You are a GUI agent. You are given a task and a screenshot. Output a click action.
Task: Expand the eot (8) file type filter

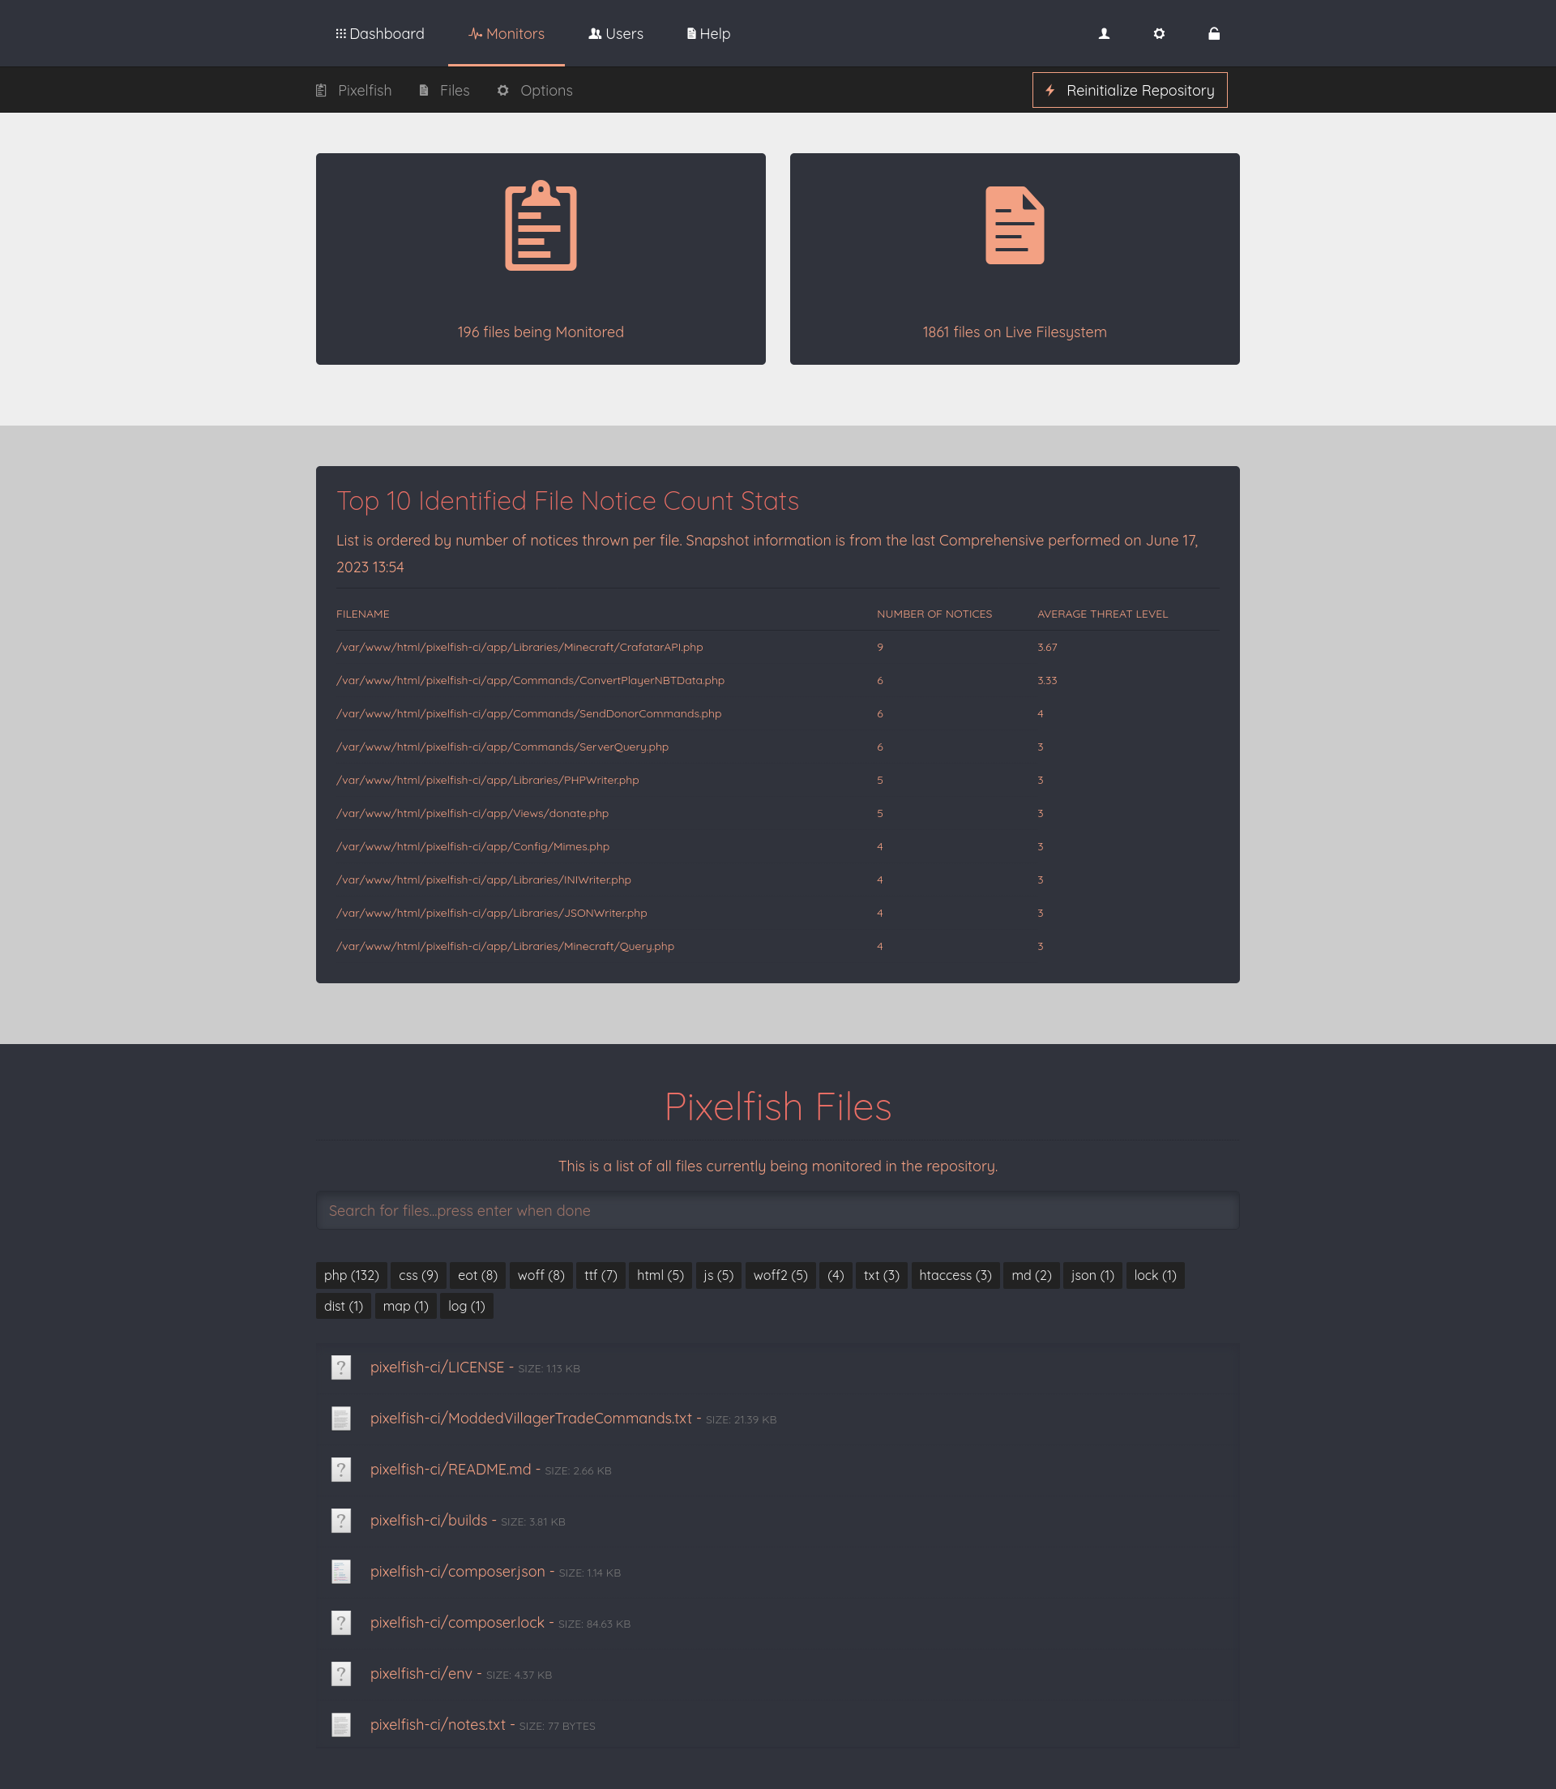tap(476, 1275)
